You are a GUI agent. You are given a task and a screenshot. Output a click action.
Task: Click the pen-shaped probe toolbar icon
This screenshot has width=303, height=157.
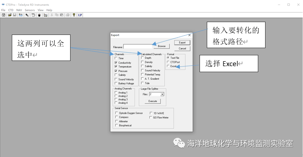[x=27, y=15]
